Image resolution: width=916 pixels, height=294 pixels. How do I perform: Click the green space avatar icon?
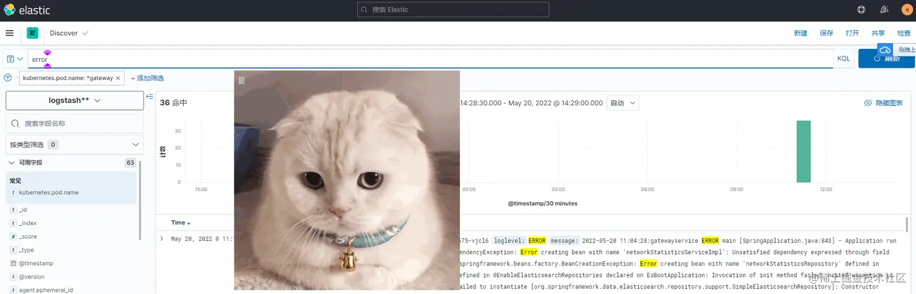(32, 33)
